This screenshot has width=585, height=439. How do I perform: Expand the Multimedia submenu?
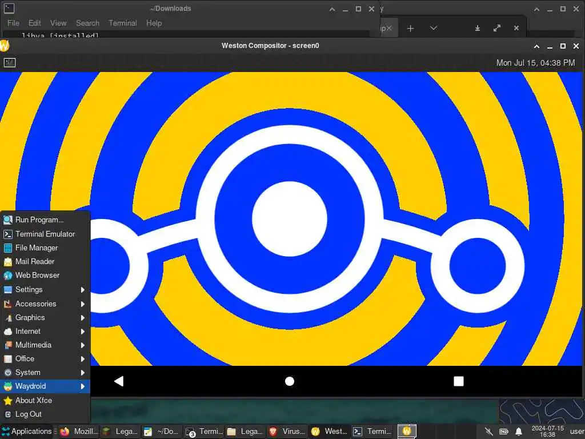click(x=45, y=345)
